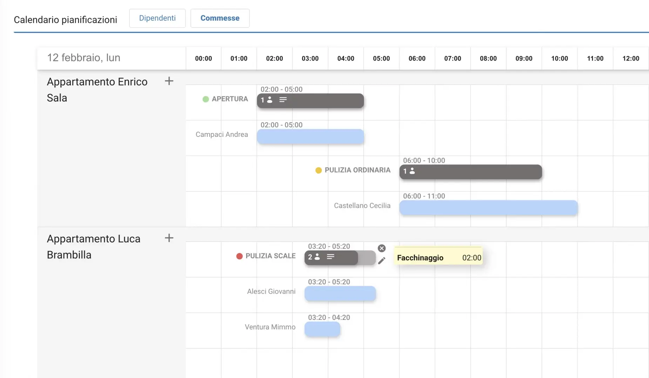Click the 00:00 hour column header
The image size is (649, 378).
[203, 58]
